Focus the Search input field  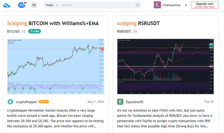pyautogui.click(x=98, y=5)
